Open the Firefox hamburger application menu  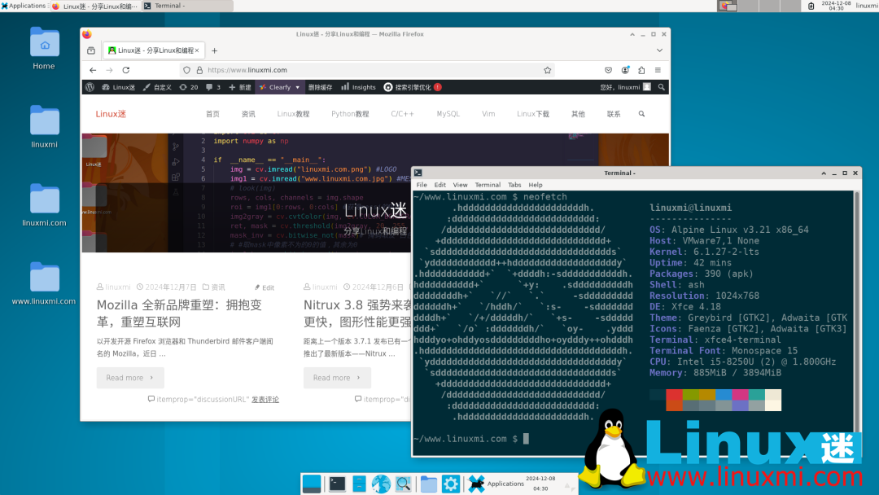pos(658,70)
